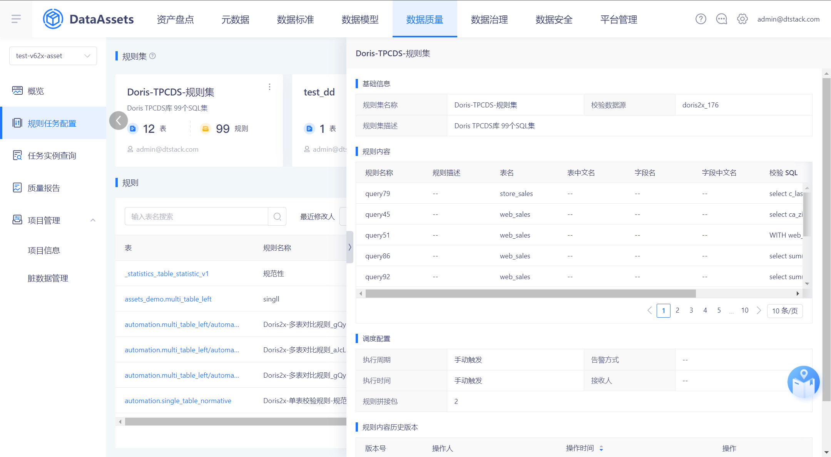Click admin@dtstack.com account name
This screenshot has width=831, height=457.
click(x=788, y=19)
